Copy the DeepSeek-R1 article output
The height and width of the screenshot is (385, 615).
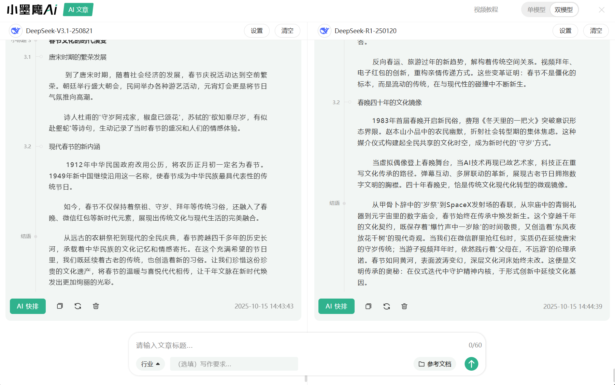pos(368,306)
